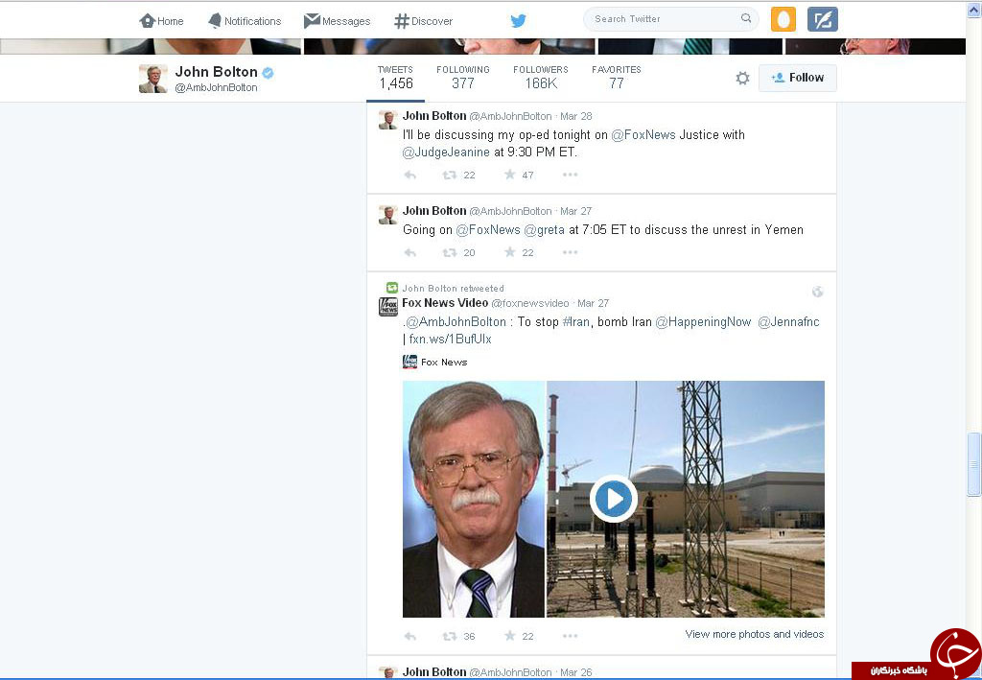Open @FoxNews mention in Mar 28 tweet
Screen dimensions: 982x680
coord(643,134)
